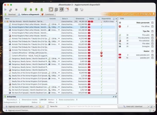
Task: Open the Nome file search type dropdown
Action: pos(57,106)
